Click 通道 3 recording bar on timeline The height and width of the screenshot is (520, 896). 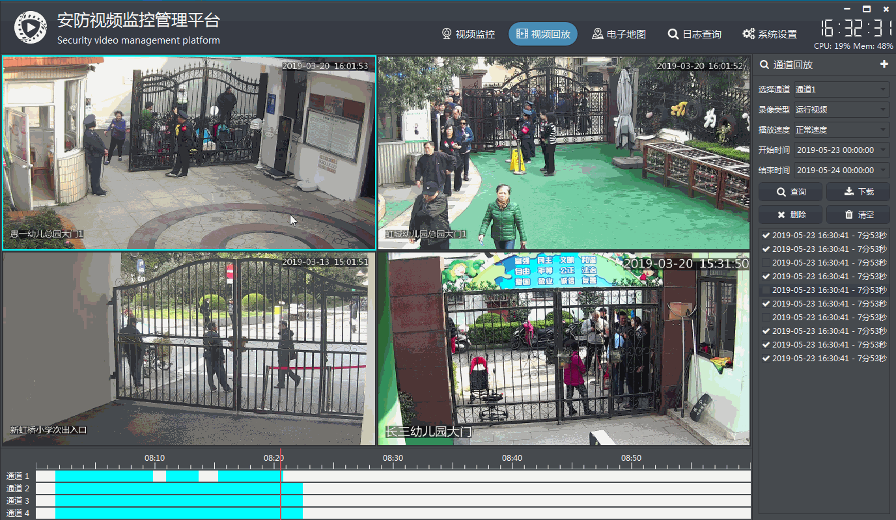pos(179,500)
